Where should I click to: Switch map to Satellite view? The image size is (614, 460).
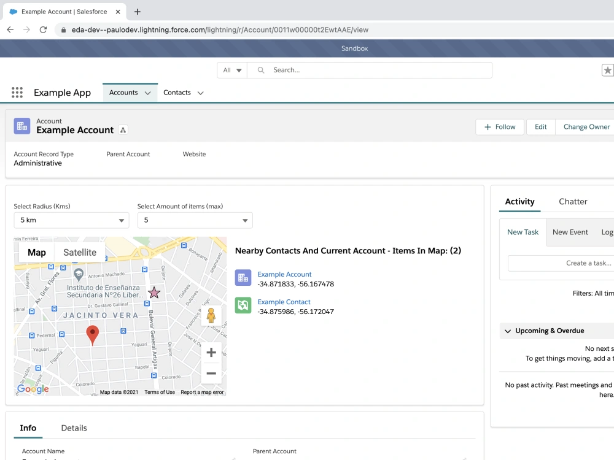[80, 252]
